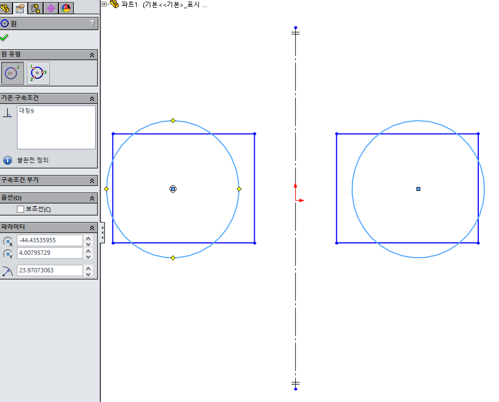Screen dimensions: 499x402
Task: Select the FeatureManager design tree tab icon
Action: coord(6,8)
